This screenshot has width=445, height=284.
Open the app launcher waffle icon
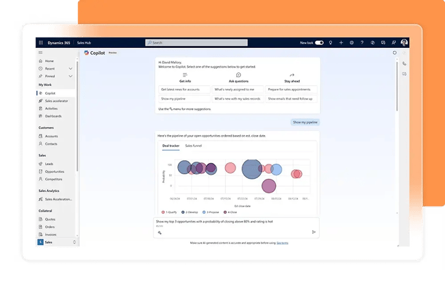click(40, 43)
